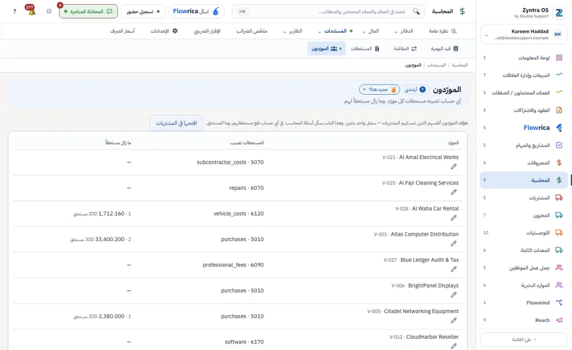Click the 1,712.160 JOD outstanding amount

click(x=102, y=214)
